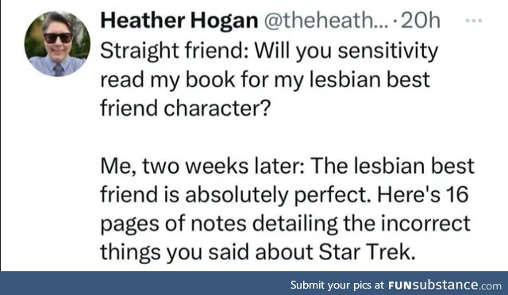The width and height of the screenshot is (508, 295).
Task: Click the blue footer banner's empty area
Action: pos(143,283)
